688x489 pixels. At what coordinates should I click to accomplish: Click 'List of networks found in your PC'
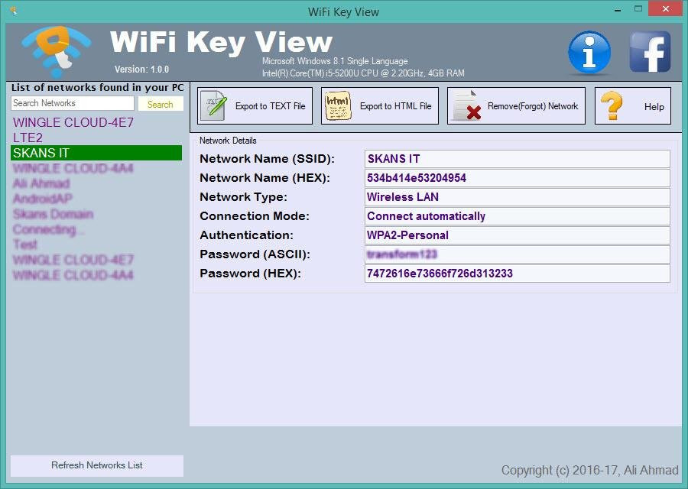coord(98,87)
